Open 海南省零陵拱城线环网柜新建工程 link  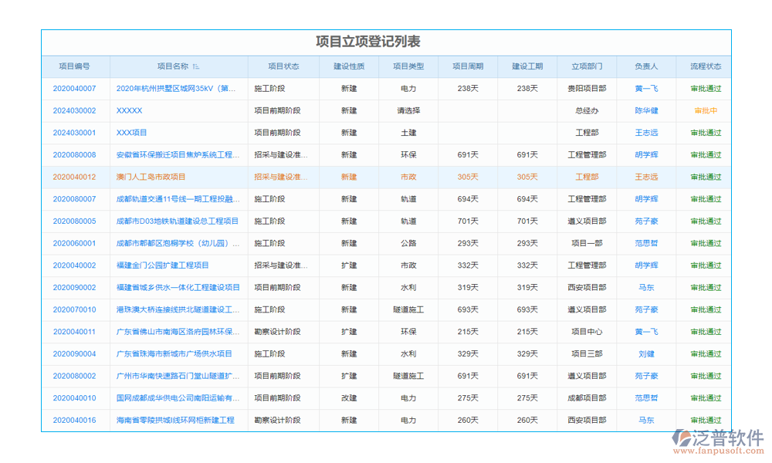point(174,421)
